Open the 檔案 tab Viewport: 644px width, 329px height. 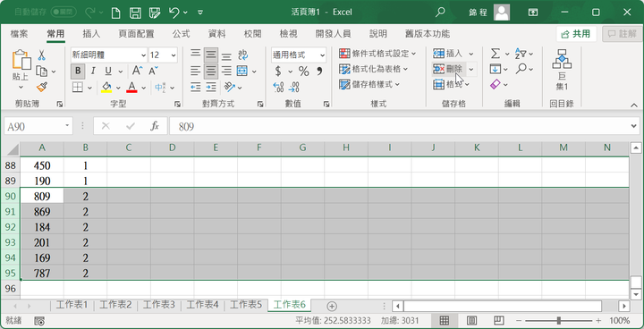pos(20,34)
